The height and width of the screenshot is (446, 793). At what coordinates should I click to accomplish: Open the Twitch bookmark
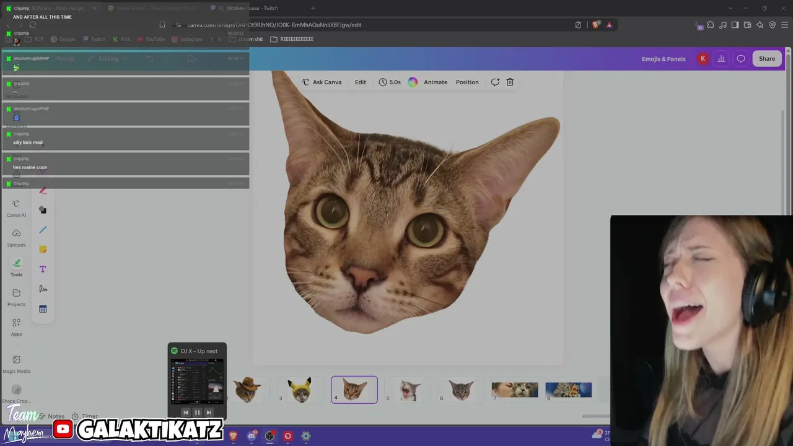point(94,39)
